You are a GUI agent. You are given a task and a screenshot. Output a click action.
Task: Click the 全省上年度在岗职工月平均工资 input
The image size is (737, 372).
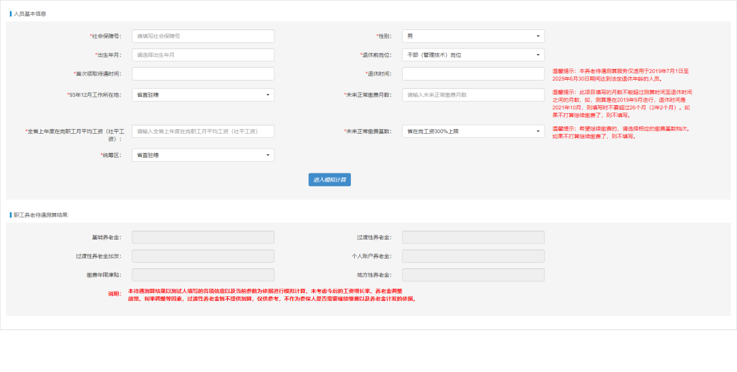pyautogui.click(x=203, y=131)
